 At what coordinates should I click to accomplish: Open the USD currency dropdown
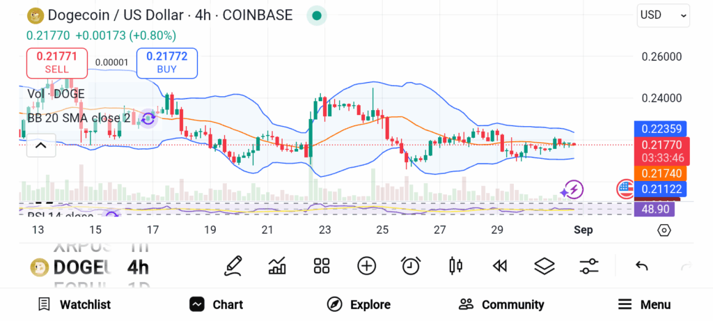click(663, 15)
